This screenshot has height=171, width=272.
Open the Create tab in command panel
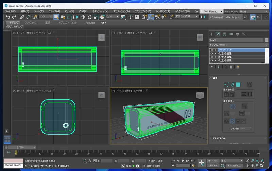(211, 34)
